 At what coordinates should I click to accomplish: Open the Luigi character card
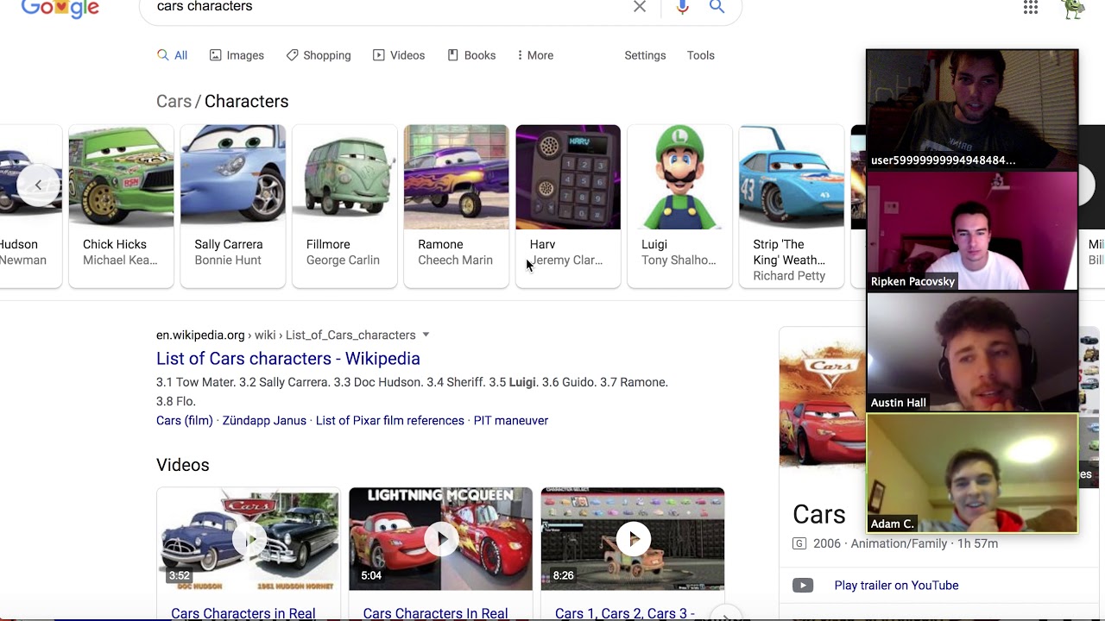click(680, 206)
